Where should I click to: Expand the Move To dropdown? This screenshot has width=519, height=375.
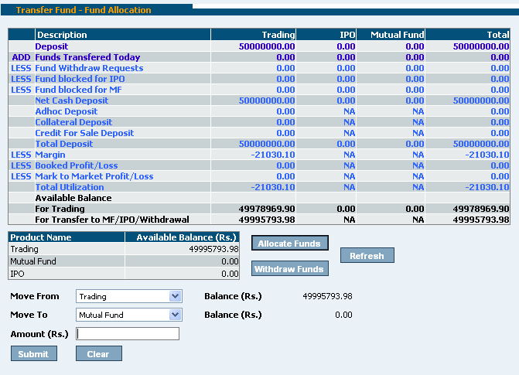click(x=128, y=315)
